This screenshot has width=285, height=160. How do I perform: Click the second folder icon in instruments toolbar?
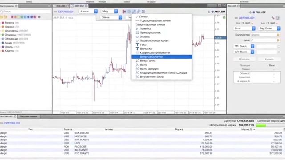tap(5, 17)
